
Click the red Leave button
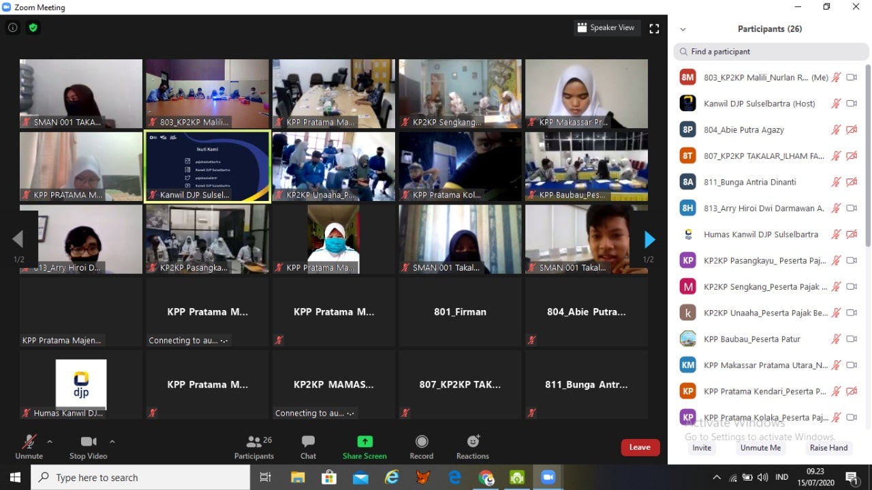click(x=640, y=447)
